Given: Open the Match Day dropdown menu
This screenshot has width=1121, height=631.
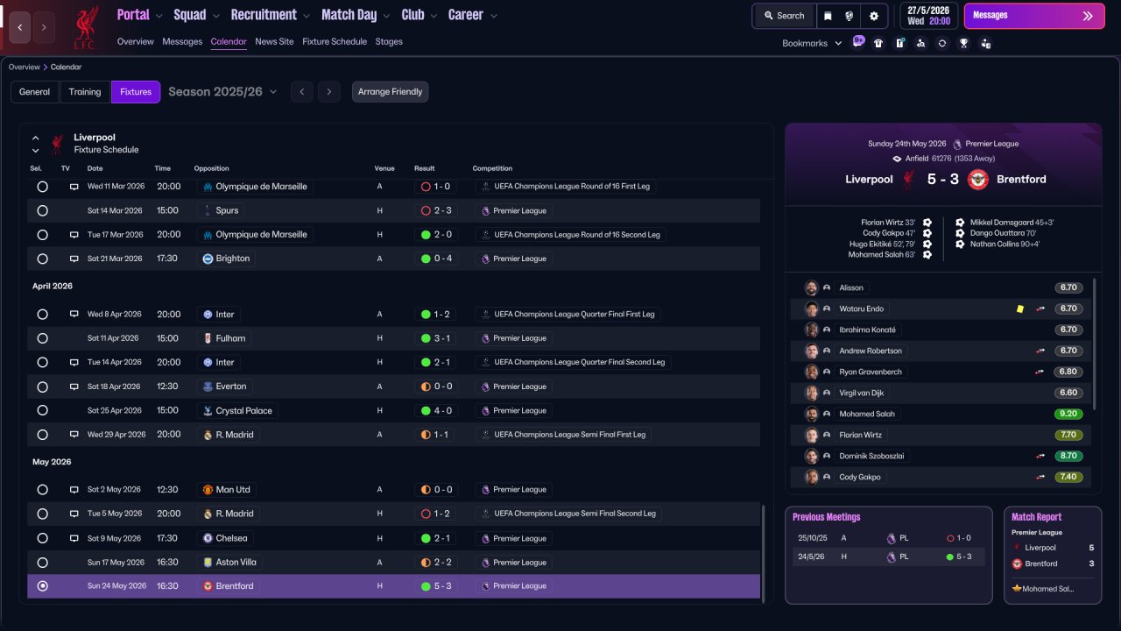Looking at the screenshot, I should (x=356, y=15).
